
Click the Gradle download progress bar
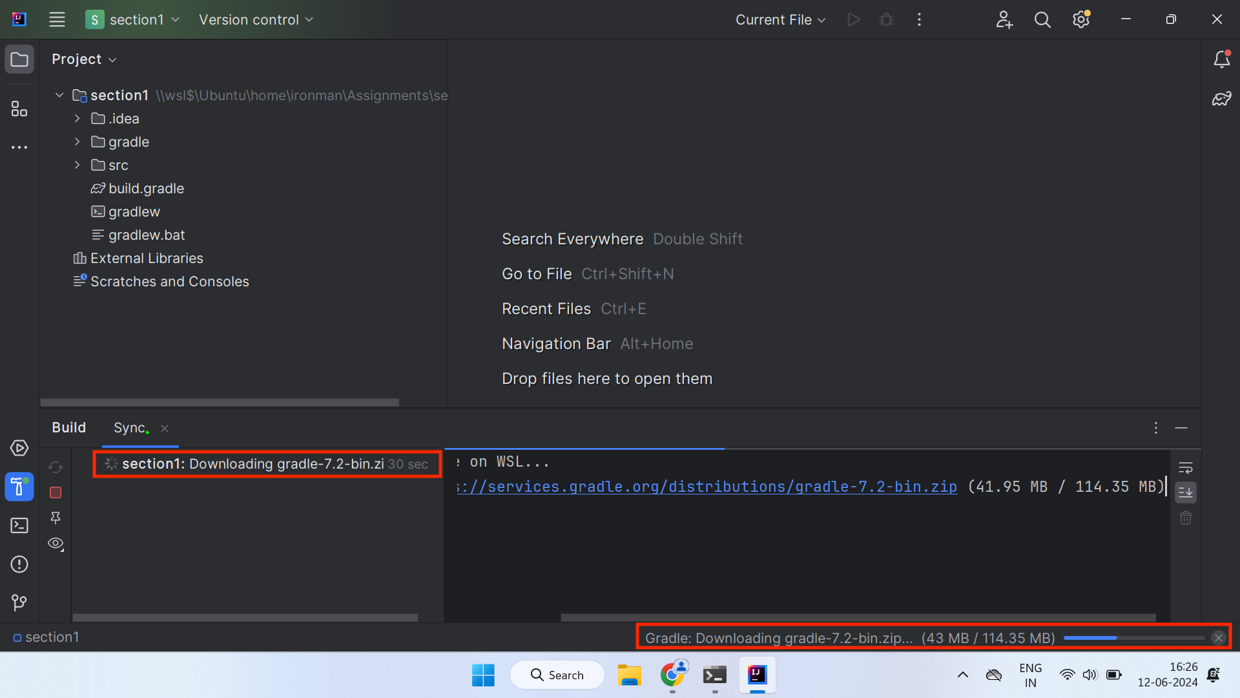click(x=1134, y=638)
